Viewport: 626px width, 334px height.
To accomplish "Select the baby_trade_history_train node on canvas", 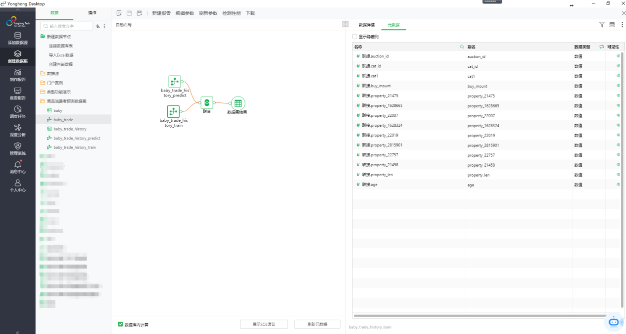I will click(x=173, y=111).
